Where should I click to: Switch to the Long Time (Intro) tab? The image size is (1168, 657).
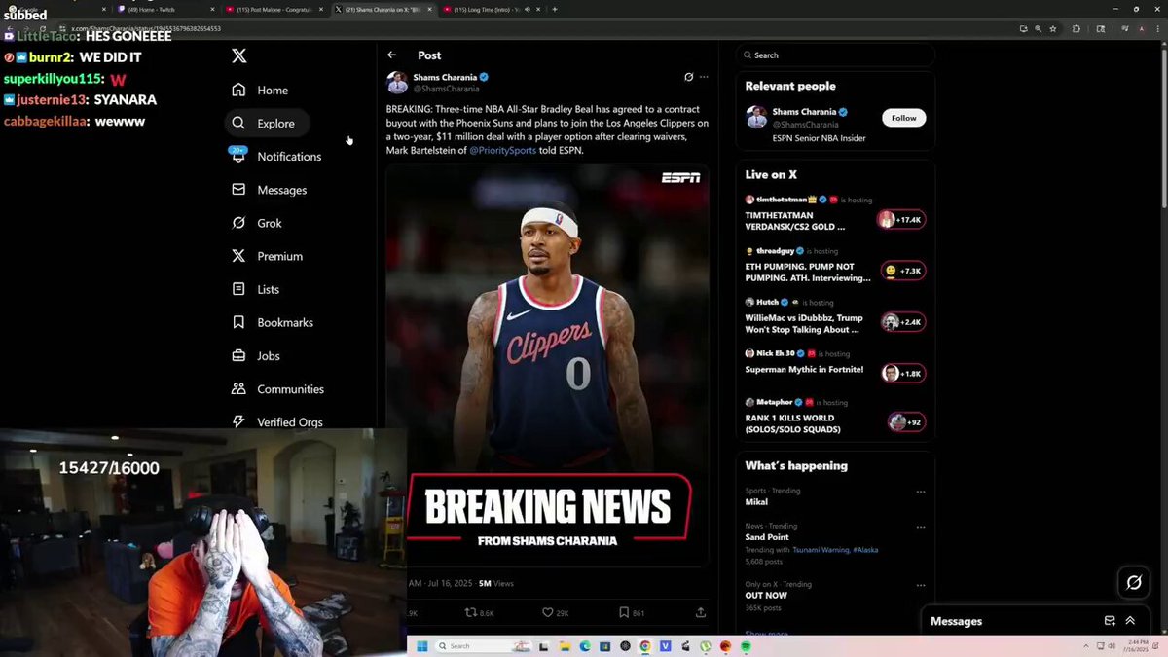(x=492, y=9)
